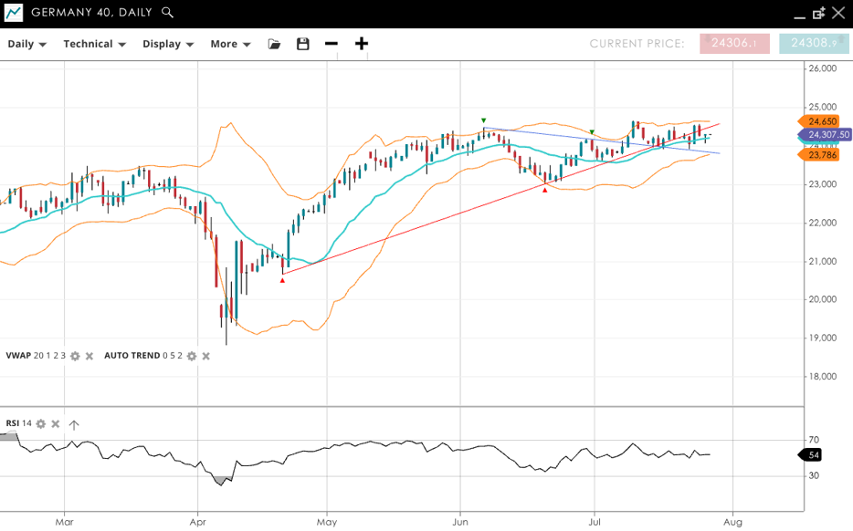853x531 pixels.
Task: Open saved chart with the folder icon
Action: point(274,44)
